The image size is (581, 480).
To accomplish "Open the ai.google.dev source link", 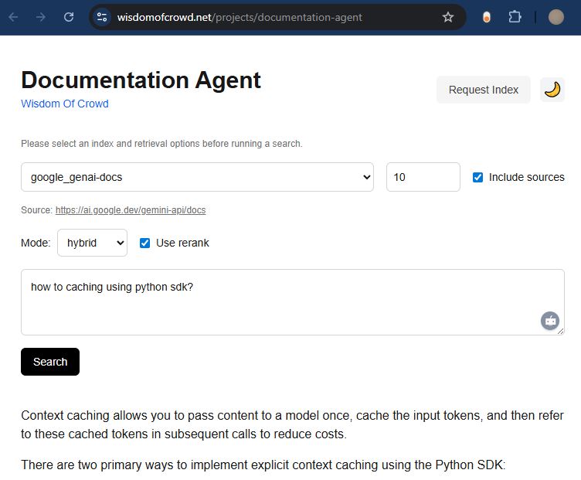I will [x=131, y=209].
